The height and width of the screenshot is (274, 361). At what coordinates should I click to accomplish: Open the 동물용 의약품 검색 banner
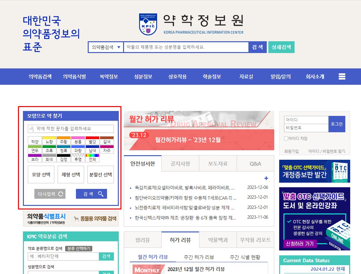pyautogui.click(x=95, y=218)
